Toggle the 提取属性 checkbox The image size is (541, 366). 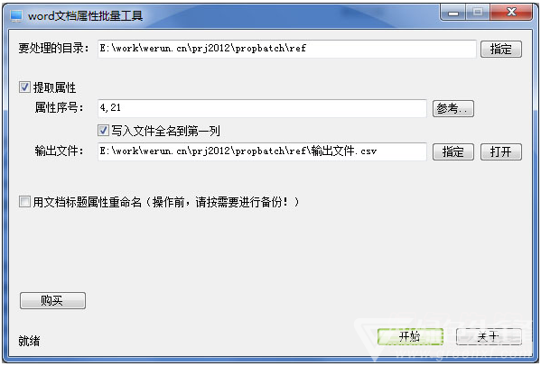pos(24,87)
